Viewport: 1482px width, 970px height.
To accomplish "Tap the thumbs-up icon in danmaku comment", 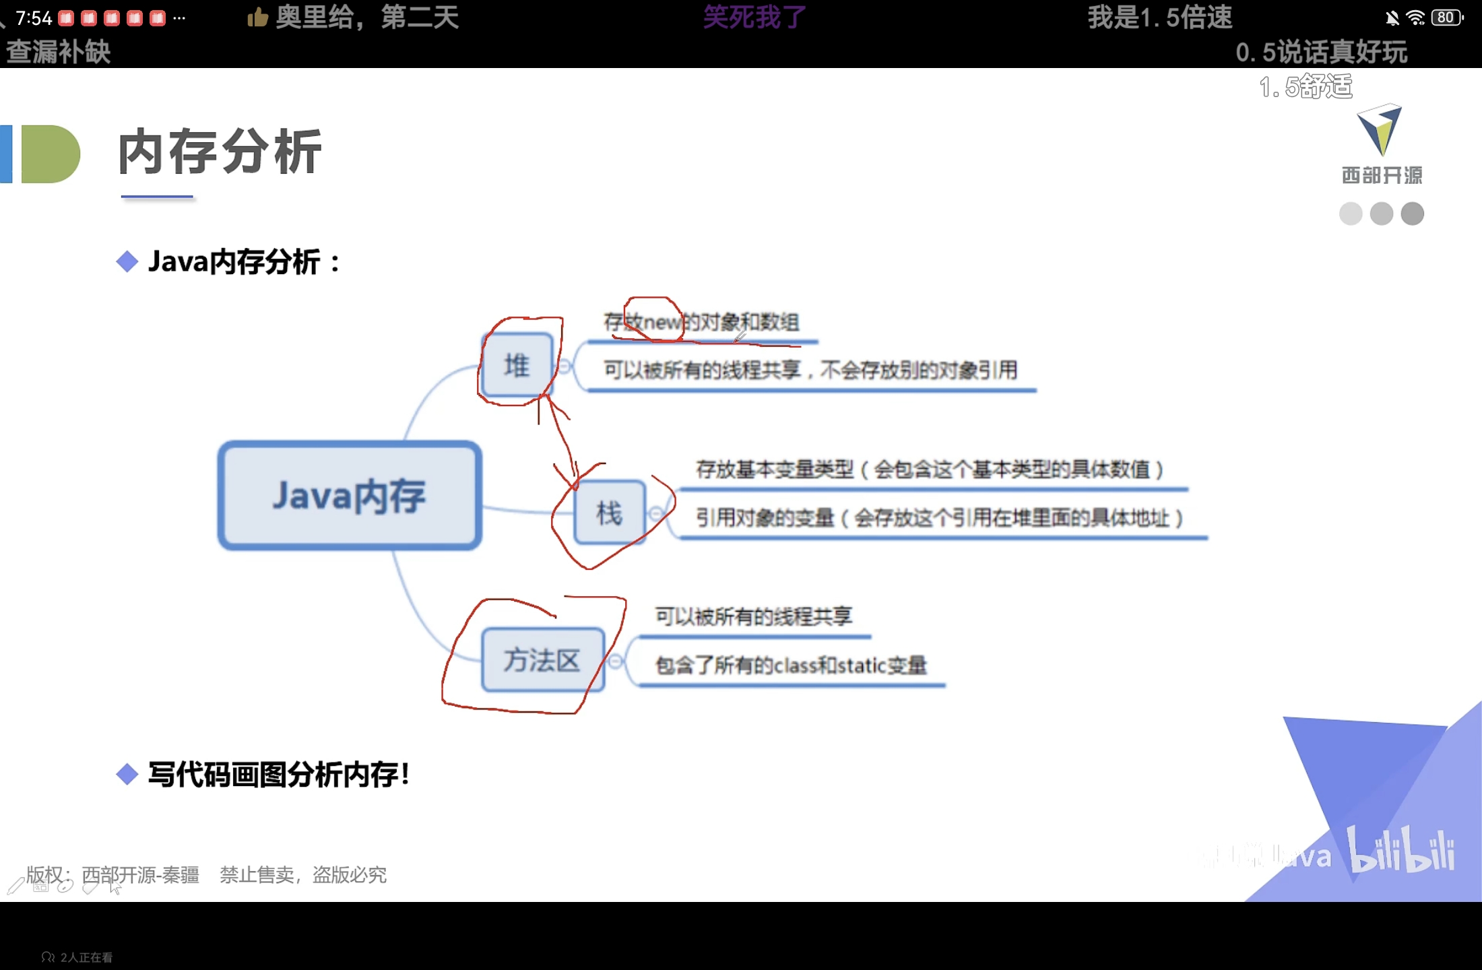I will click(257, 18).
